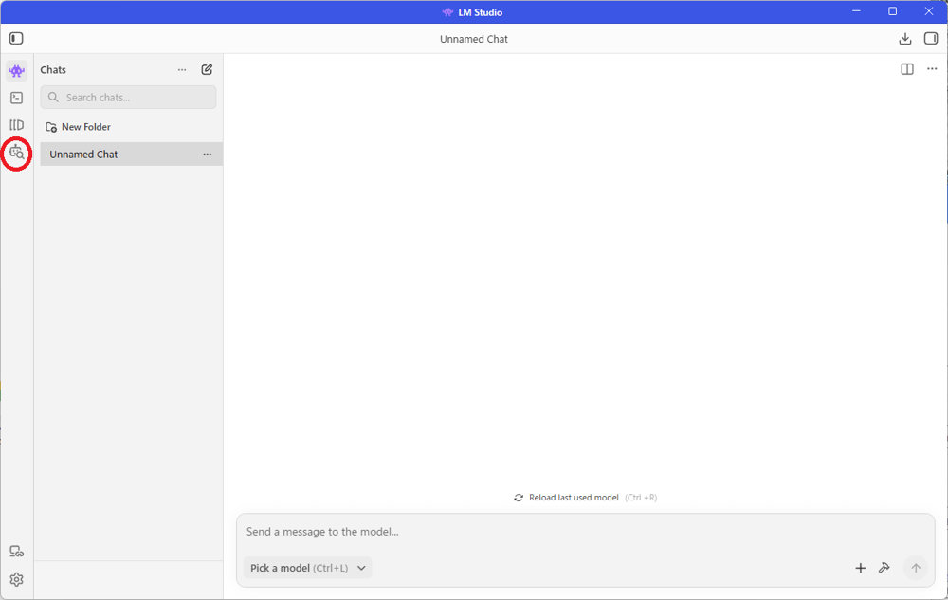Open the My Models library tab

(16, 125)
